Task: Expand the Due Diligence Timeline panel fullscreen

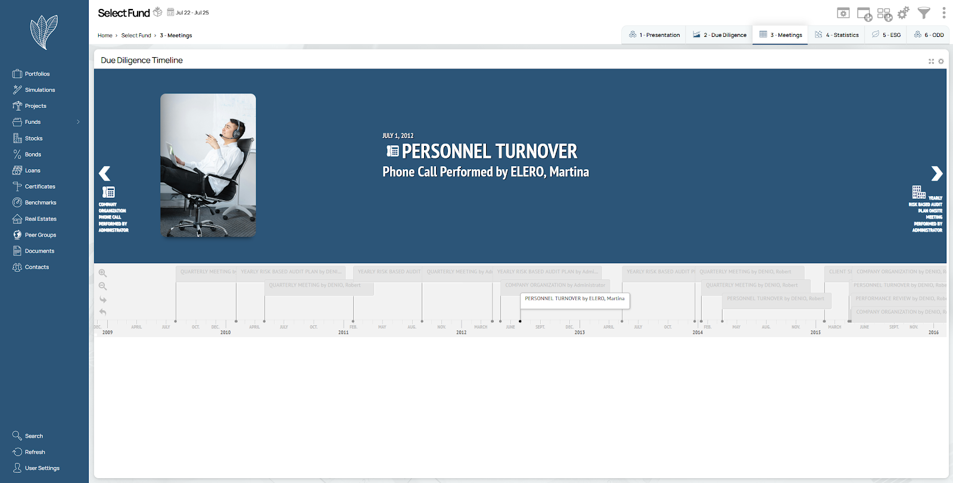Action: [x=932, y=61]
